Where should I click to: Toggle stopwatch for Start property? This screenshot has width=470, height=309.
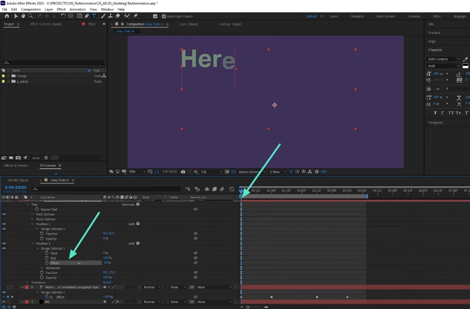(x=47, y=253)
